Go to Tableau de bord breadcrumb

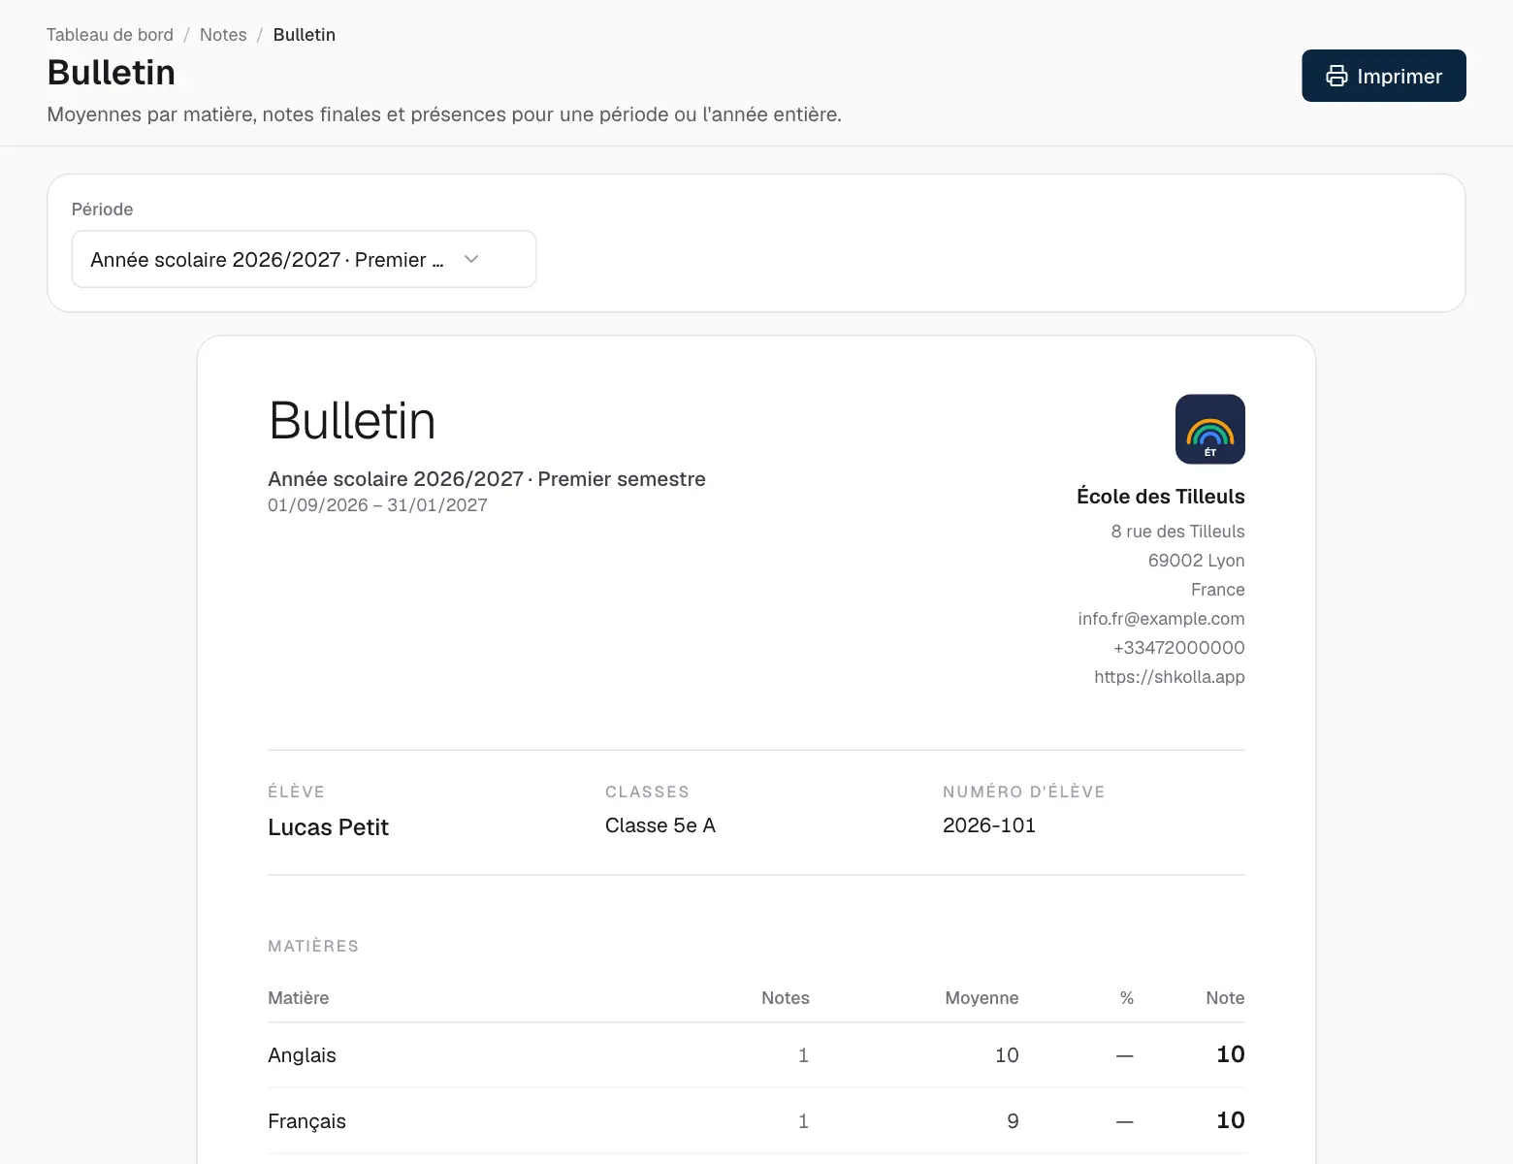tap(110, 35)
